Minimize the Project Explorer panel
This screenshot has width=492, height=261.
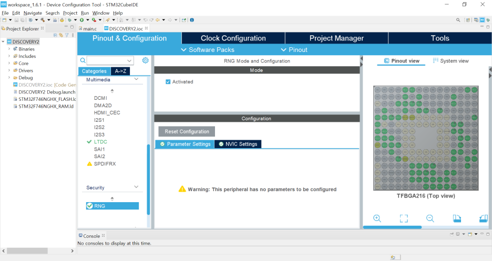pyautogui.click(x=66, y=27)
